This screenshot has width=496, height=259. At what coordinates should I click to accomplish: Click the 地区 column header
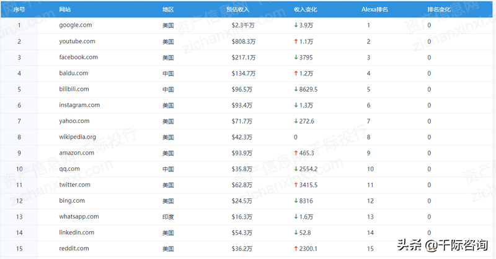[168, 9]
